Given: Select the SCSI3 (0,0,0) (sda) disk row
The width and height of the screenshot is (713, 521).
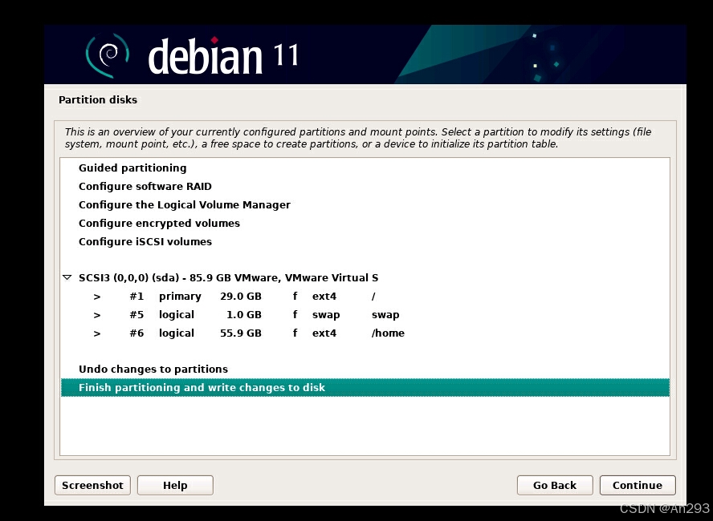Looking at the screenshot, I should [365, 278].
